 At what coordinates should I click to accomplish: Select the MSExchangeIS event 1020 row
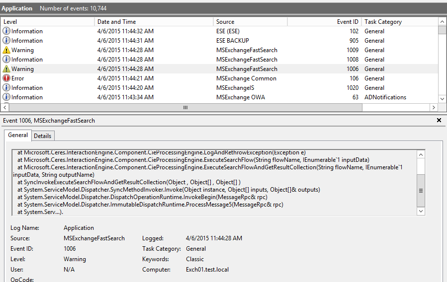[x=219, y=88]
